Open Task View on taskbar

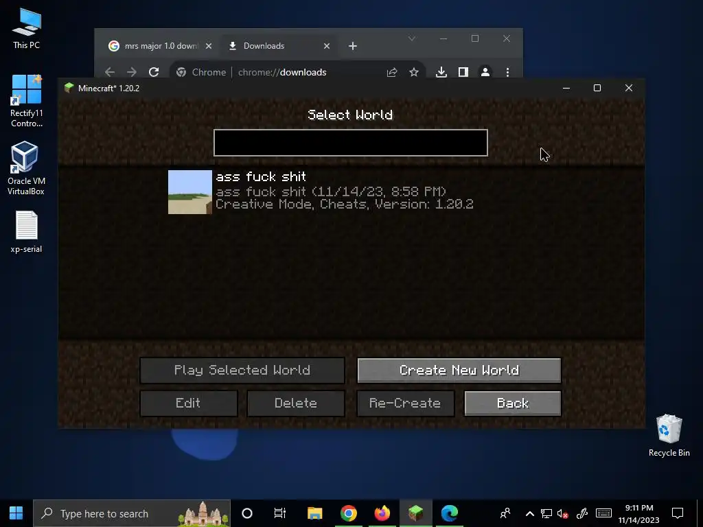coord(280,513)
